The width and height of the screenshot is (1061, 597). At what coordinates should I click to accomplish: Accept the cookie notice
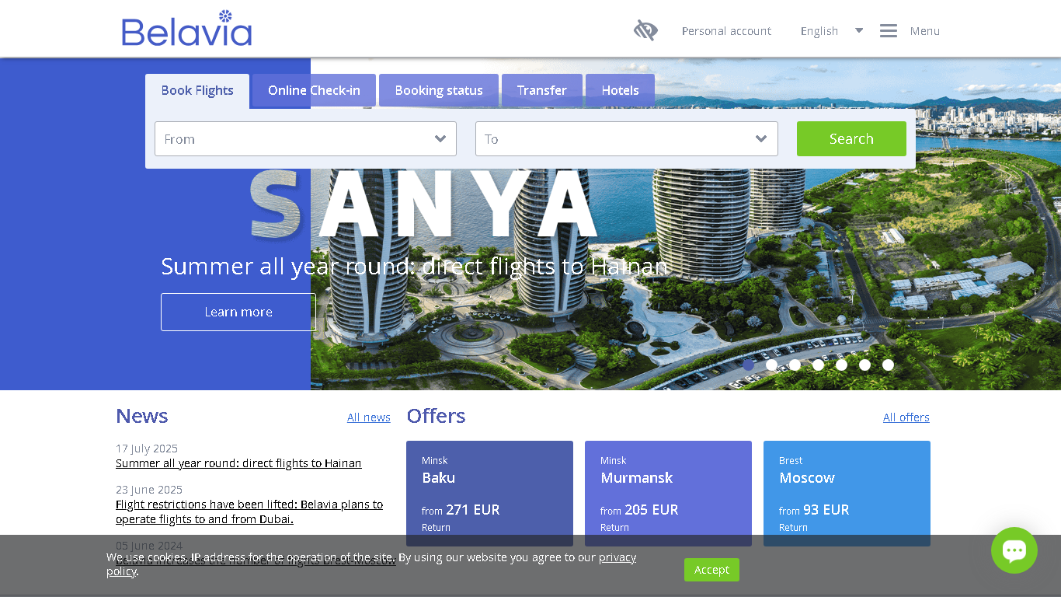pos(711,570)
